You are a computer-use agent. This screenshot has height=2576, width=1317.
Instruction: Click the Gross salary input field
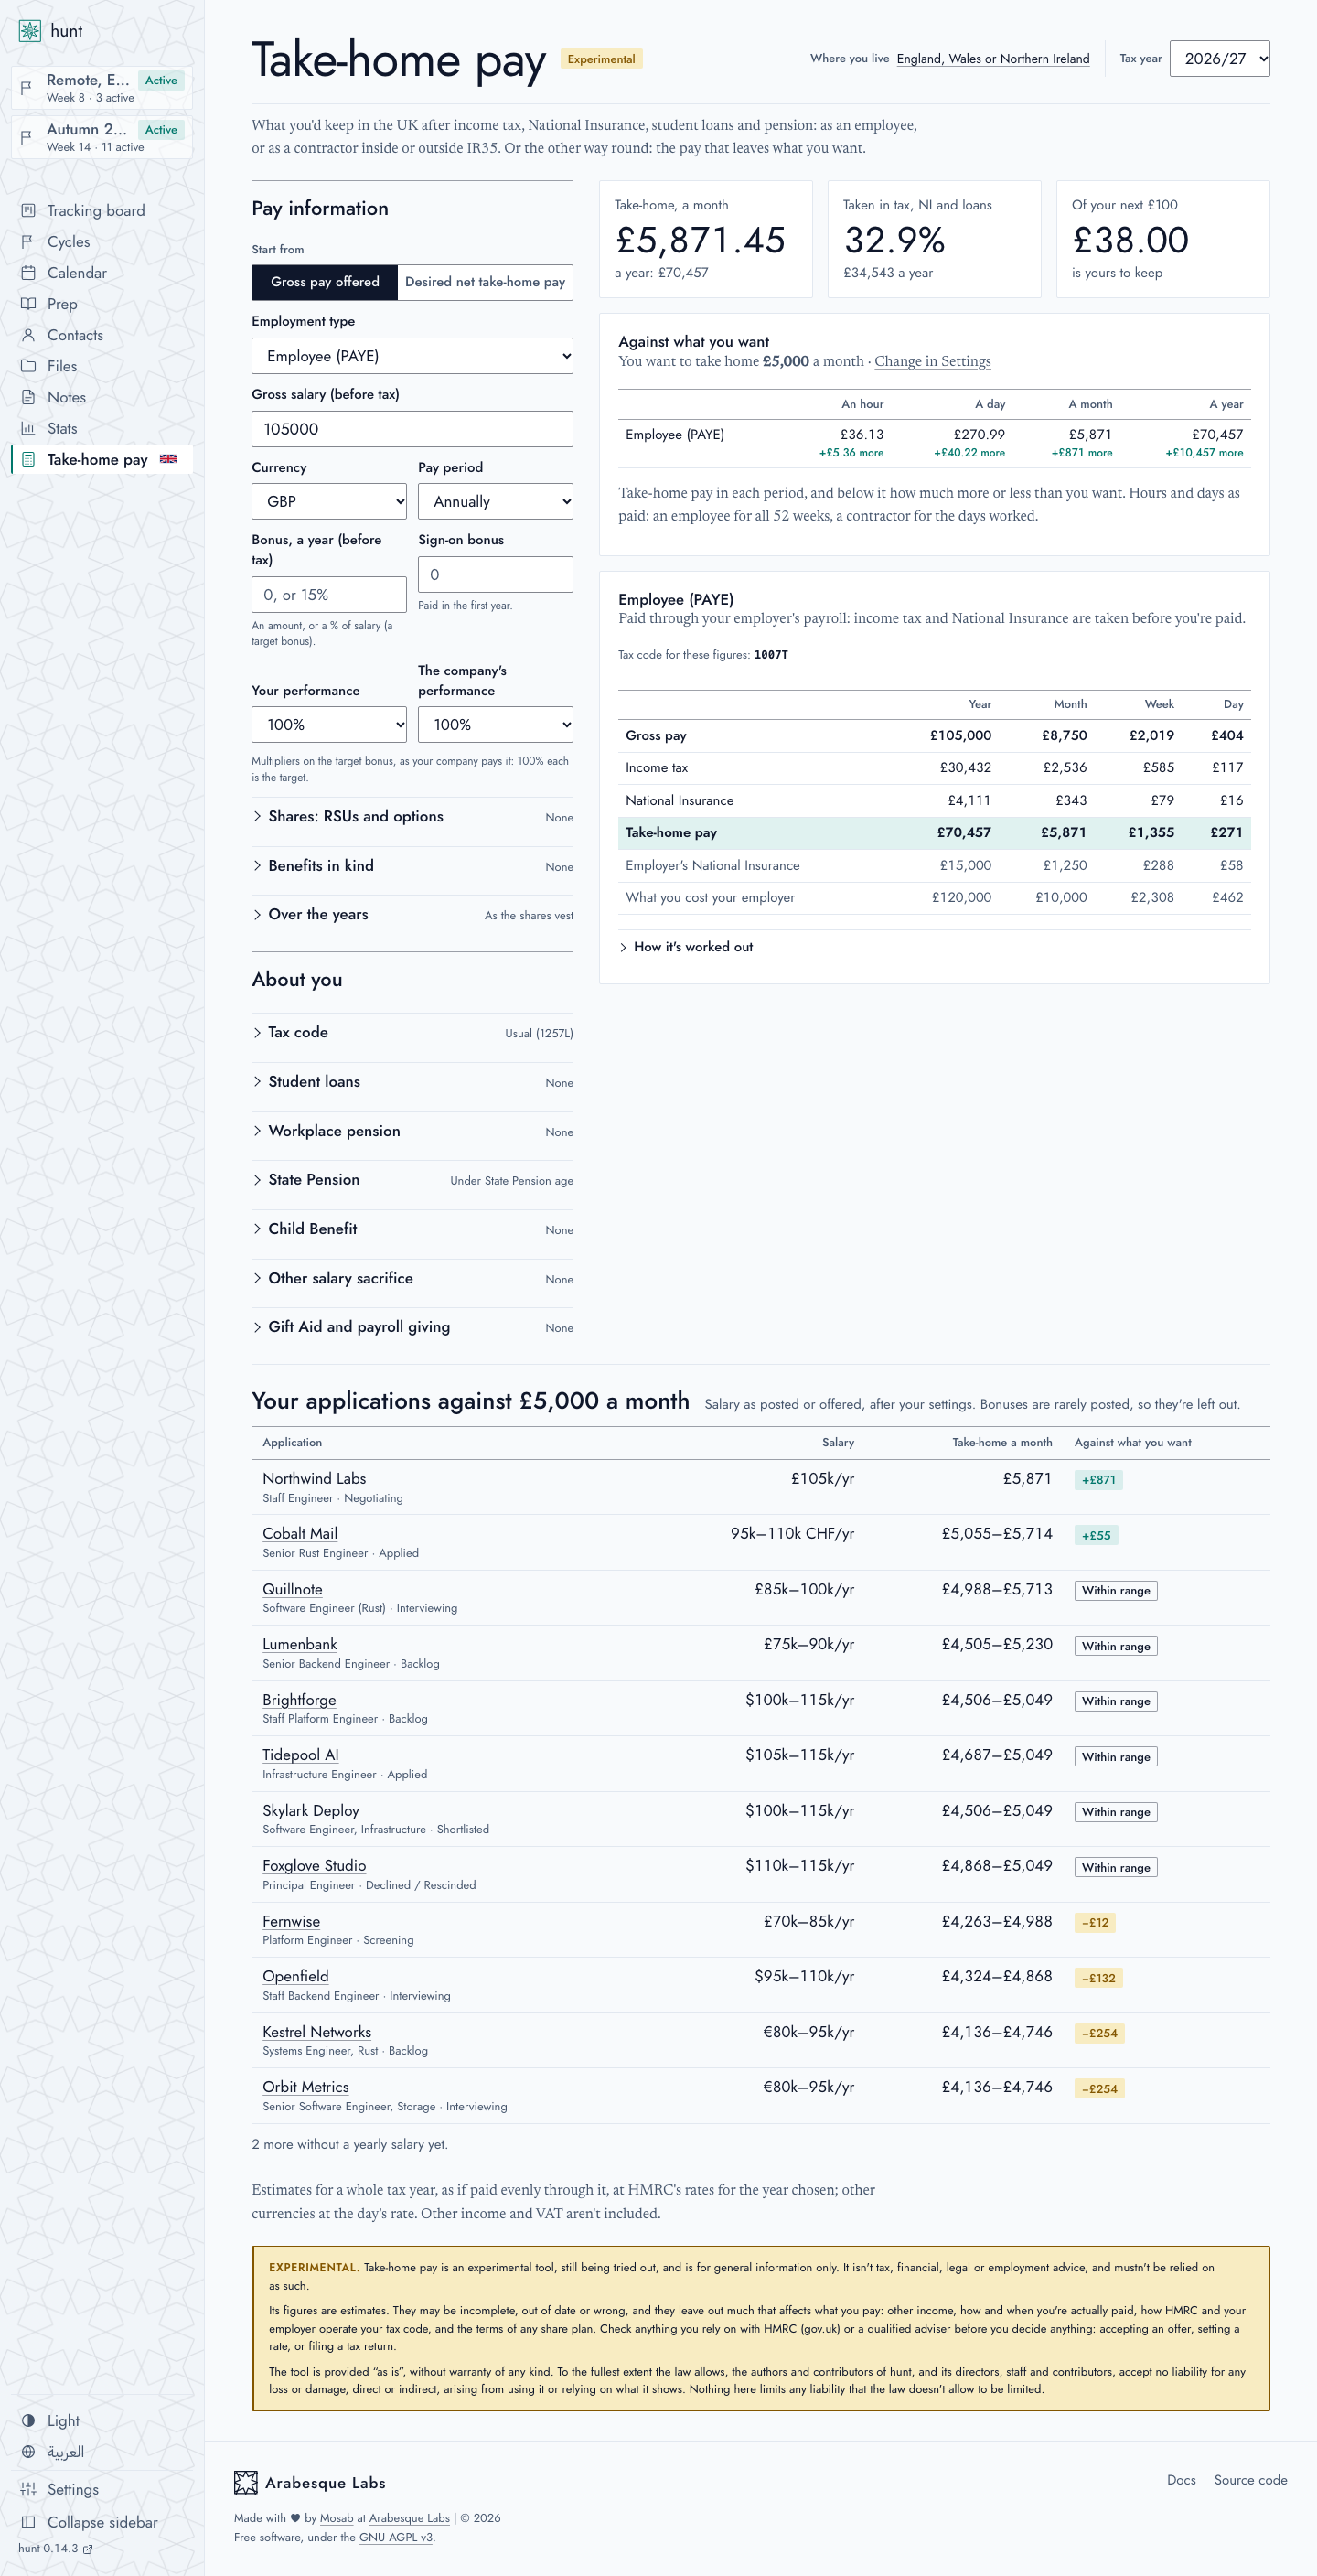412,429
